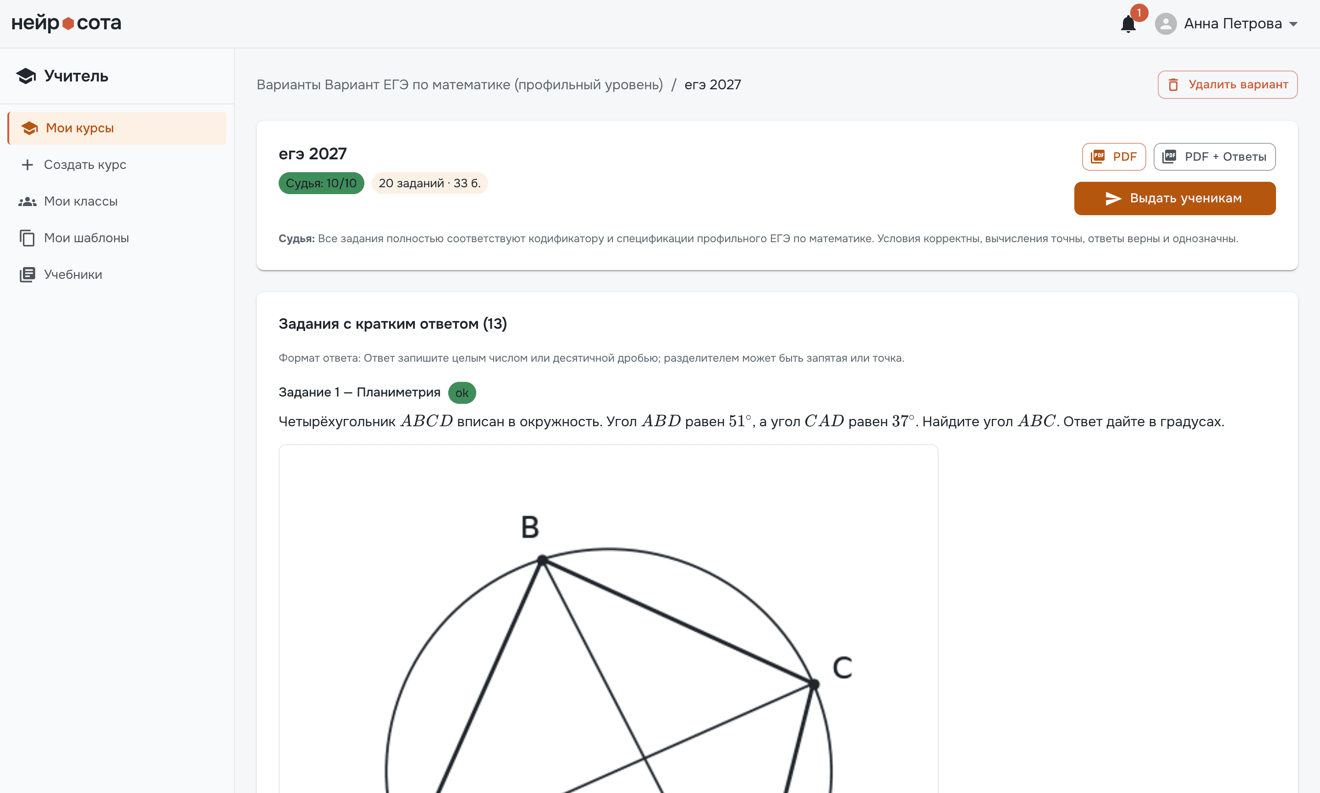
Task: Click Выдать ученикам button
Action: coord(1175,198)
